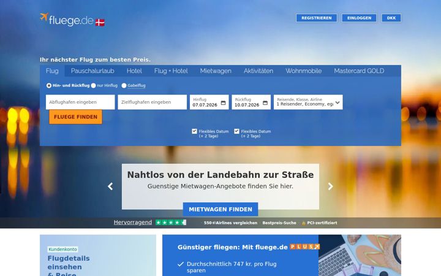The image size is (441, 276).
Task: Click Nahtlos von der Landebahn heading
Action: coord(221,175)
